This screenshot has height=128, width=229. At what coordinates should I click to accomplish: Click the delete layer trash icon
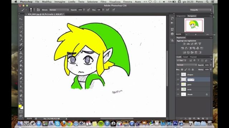pyautogui.click(x=207, y=118)
